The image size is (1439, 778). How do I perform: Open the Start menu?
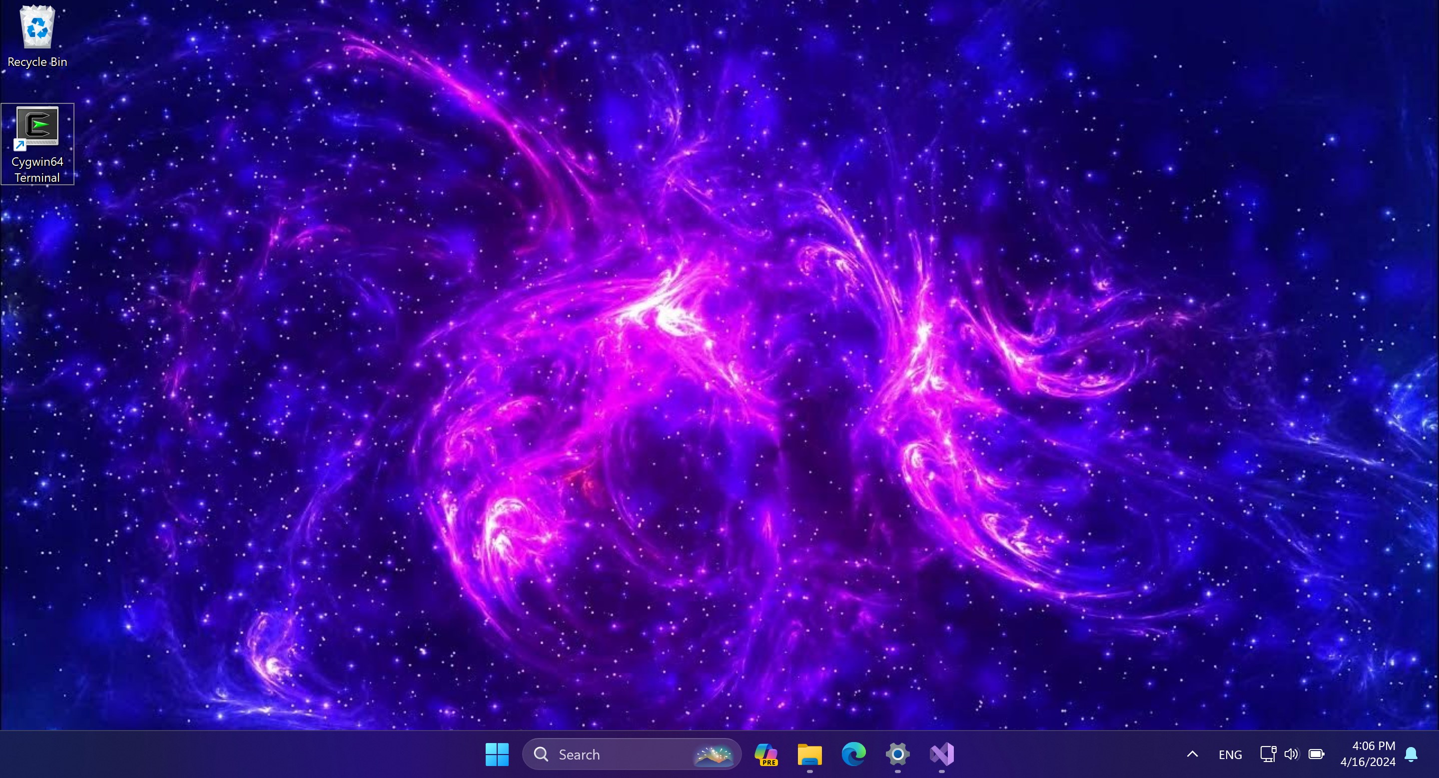click(x=497, y=755)
